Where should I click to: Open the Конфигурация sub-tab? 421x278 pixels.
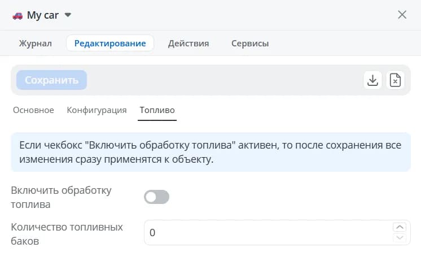tap(97, 110)
